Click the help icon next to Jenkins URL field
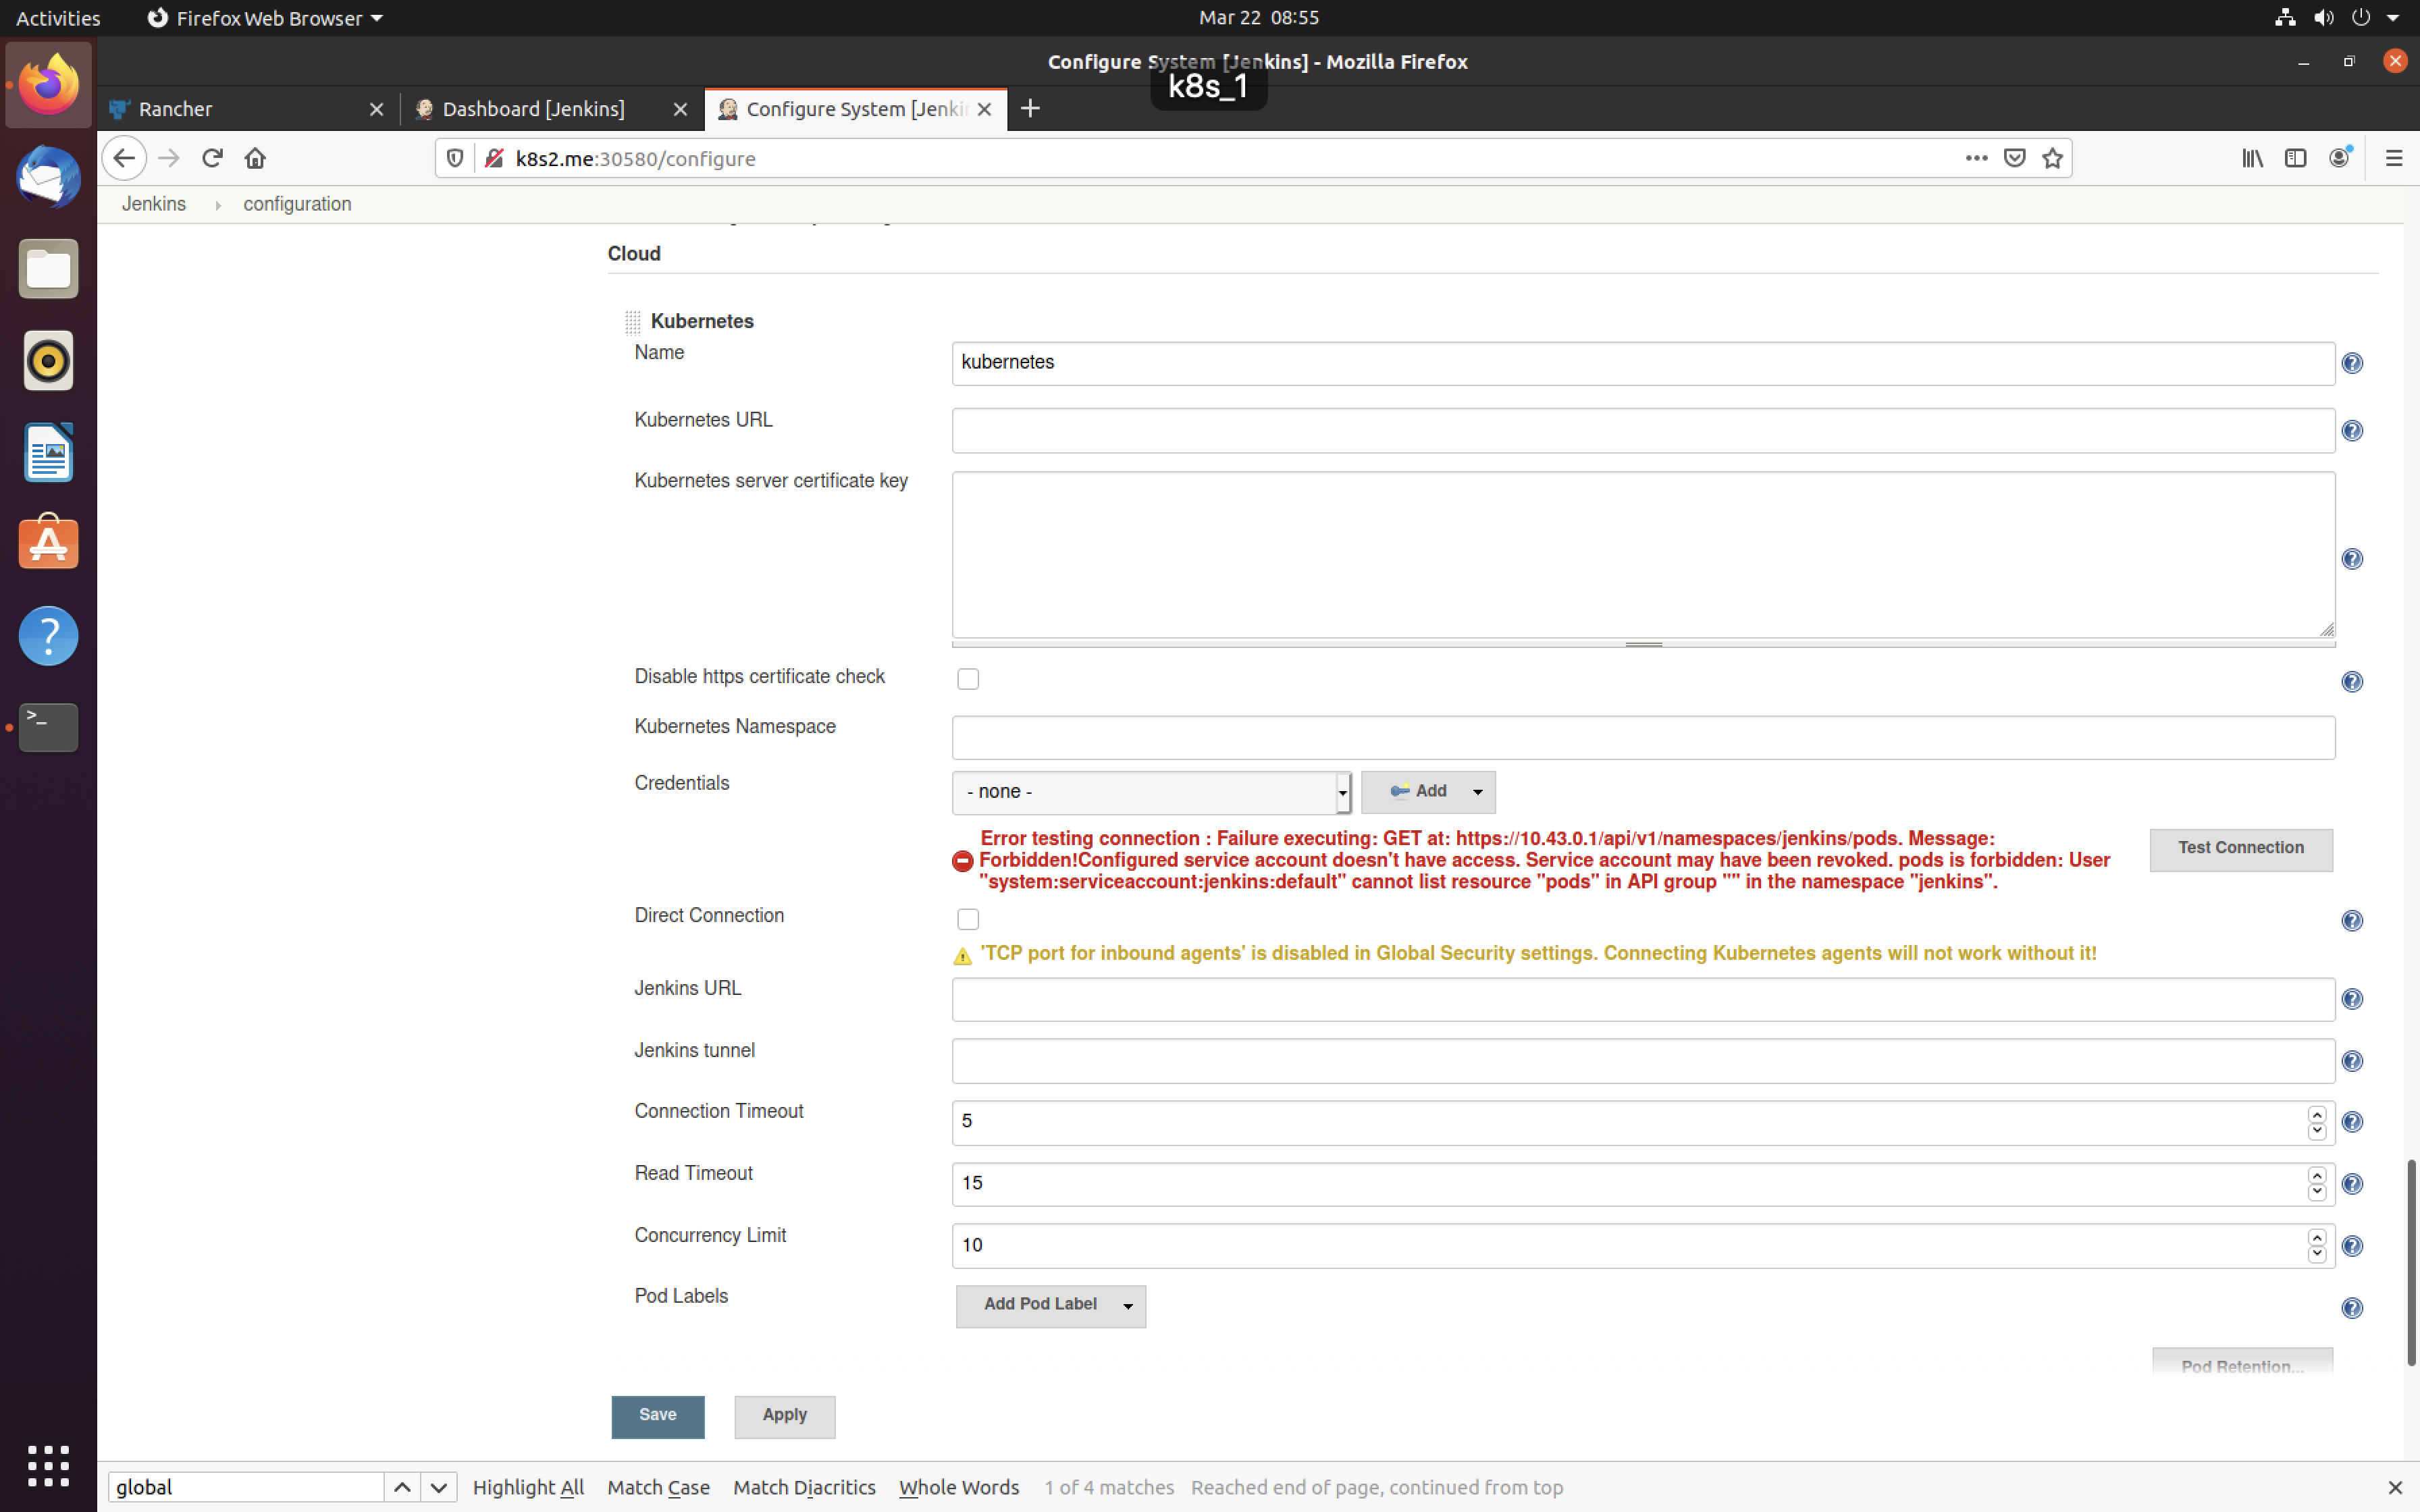 [x=2354, y=1000]
